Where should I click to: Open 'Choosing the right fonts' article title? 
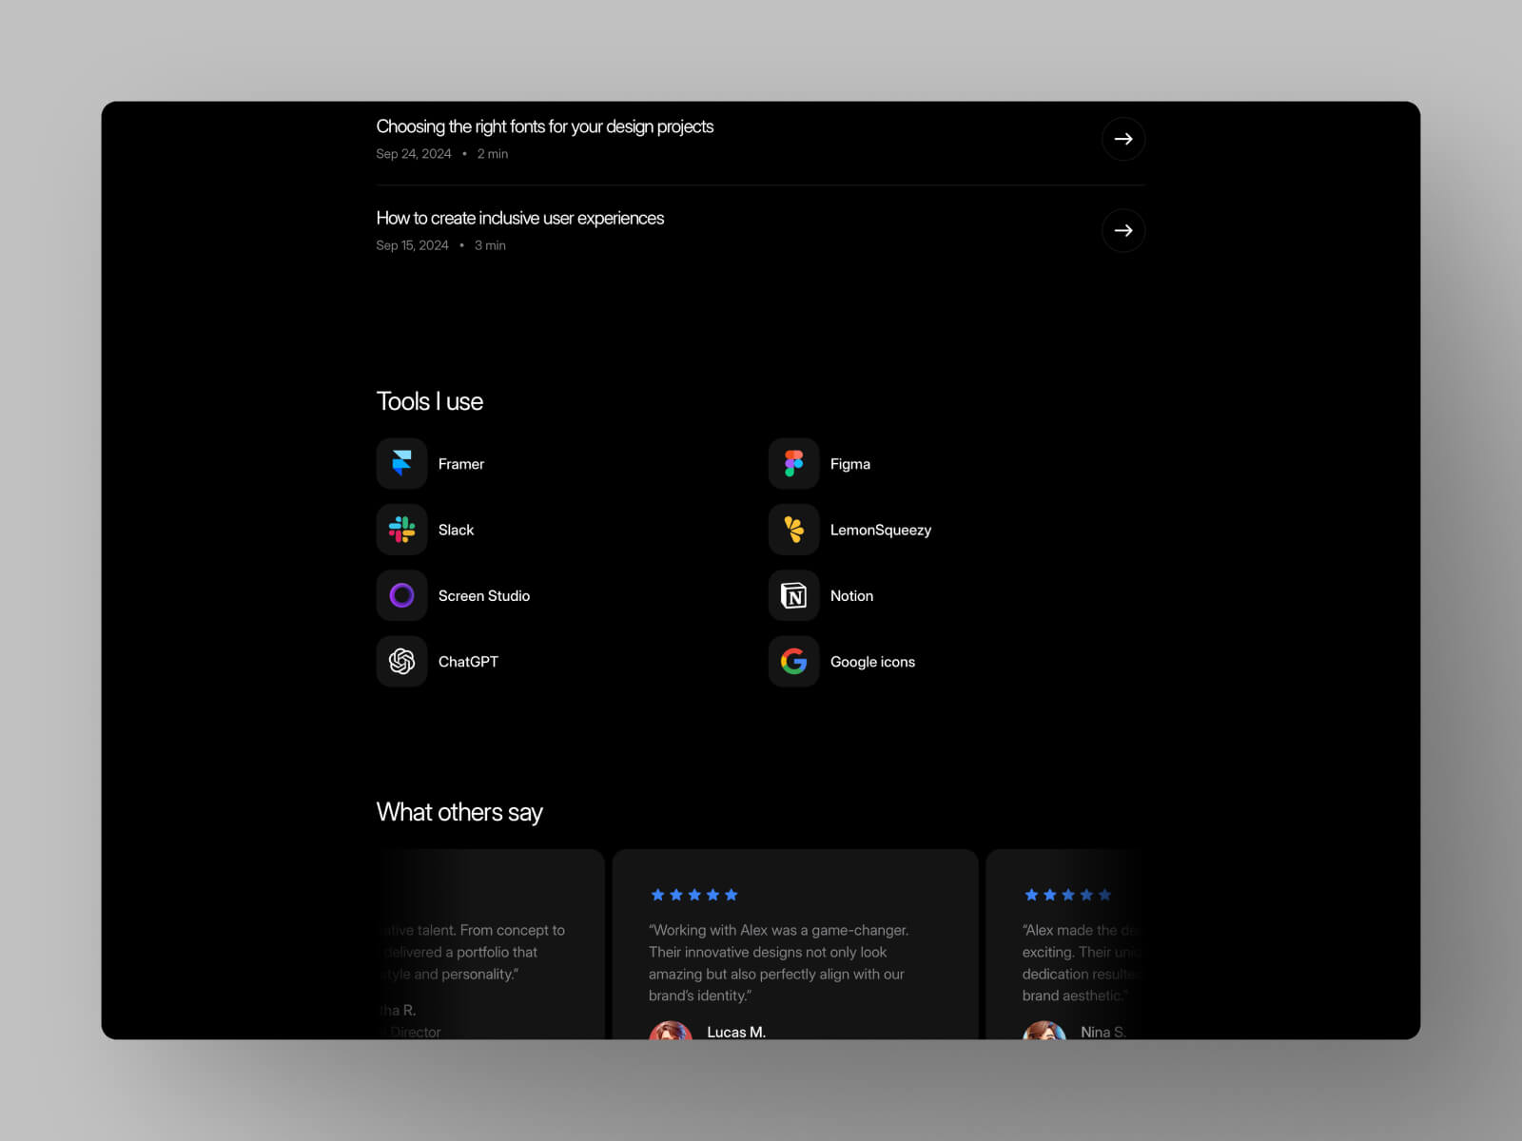544,126
